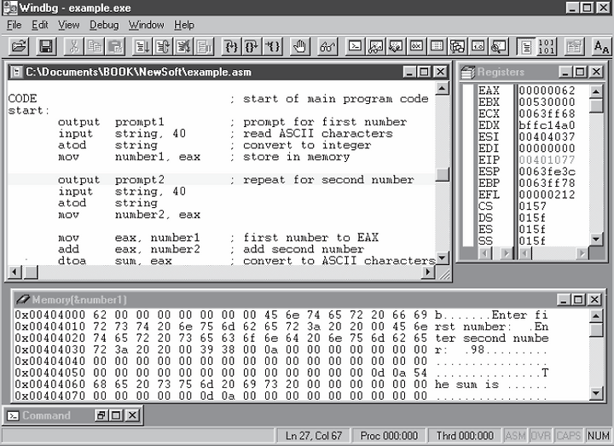Click the Break toolbar icon
This screenshot has width=614, height=446.
pyautogui.click(x=205, y=47)
